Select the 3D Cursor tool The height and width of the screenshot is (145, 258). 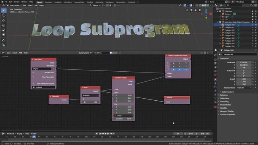(x=4, y=15)
